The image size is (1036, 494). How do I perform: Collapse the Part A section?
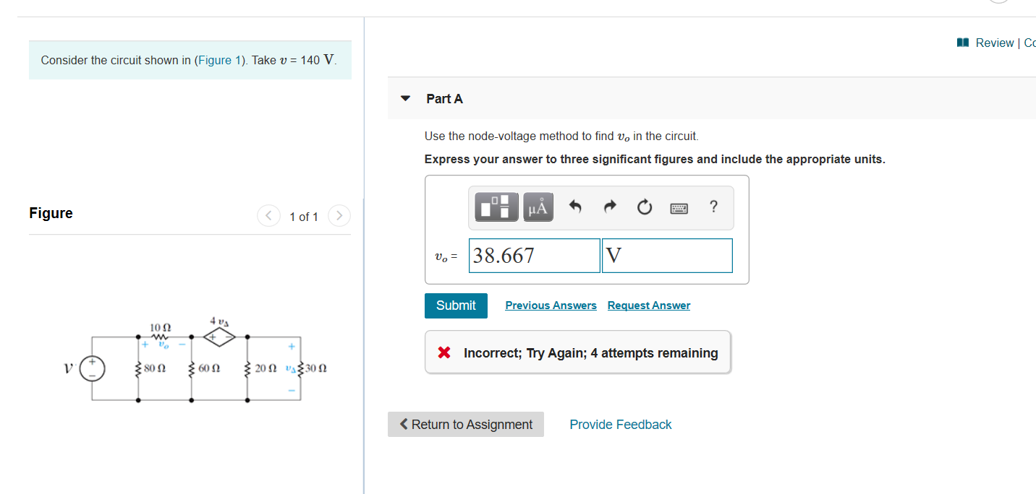pos(406,98)
